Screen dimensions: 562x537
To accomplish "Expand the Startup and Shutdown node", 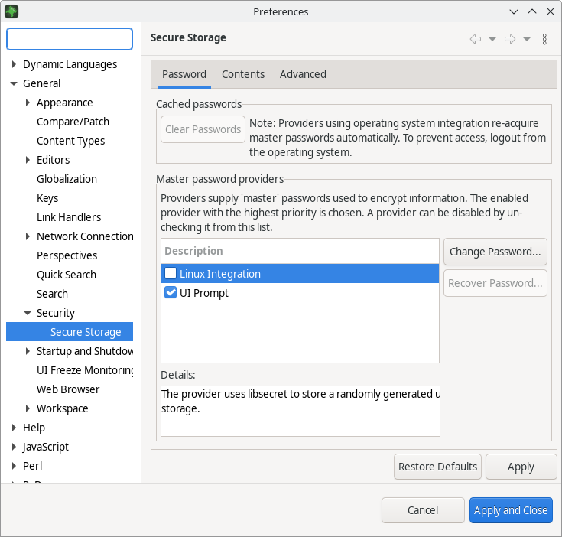I will 28,351.
